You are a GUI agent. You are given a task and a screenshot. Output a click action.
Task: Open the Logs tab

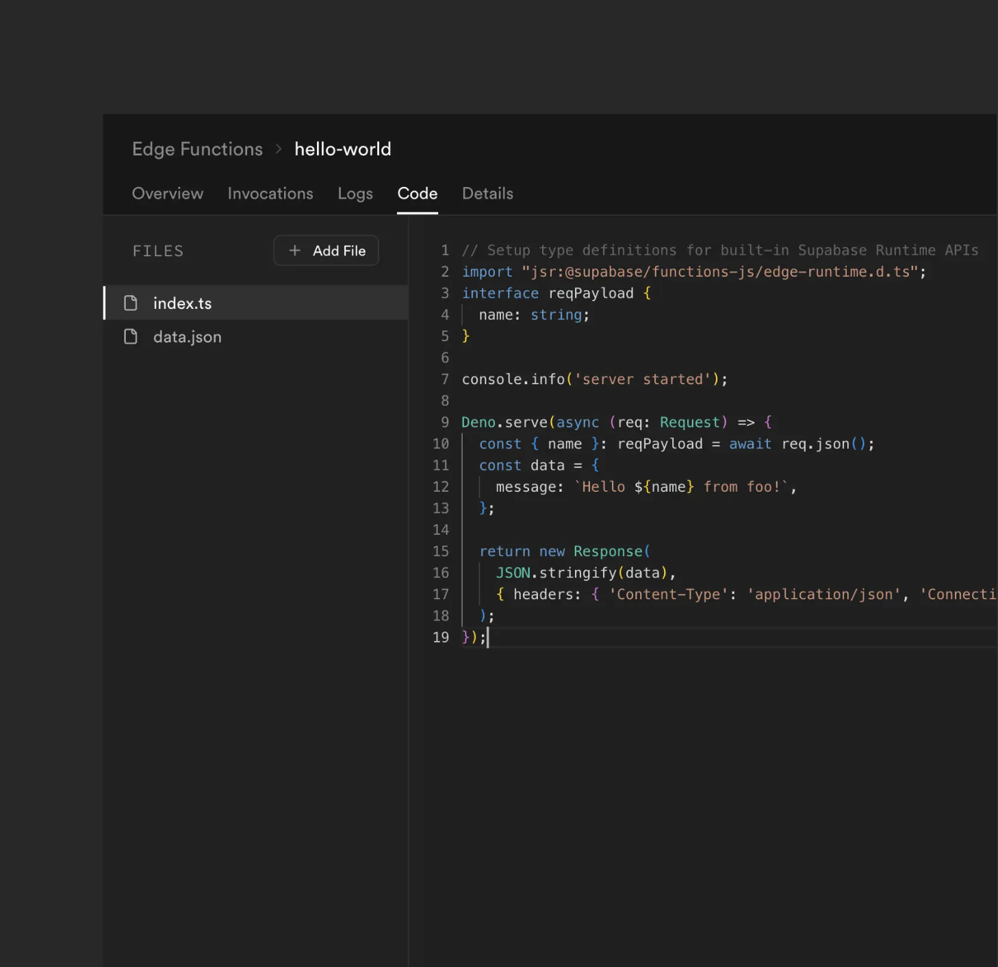click(x=355, y=194)
